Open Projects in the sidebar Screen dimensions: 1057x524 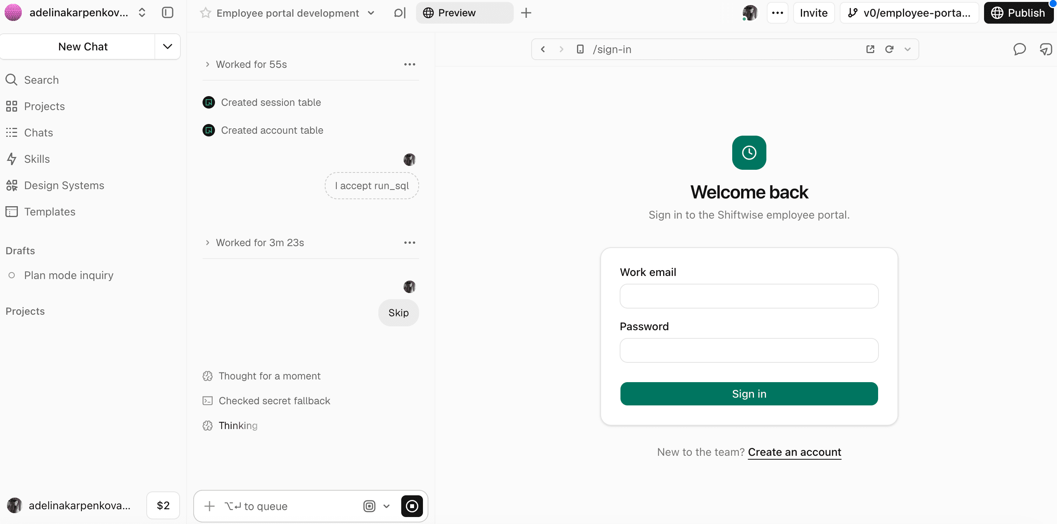[x=35, y=106]
